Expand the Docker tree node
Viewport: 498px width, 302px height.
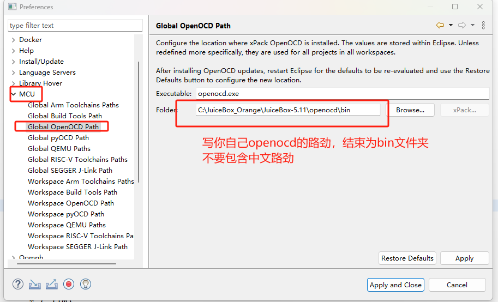coord(13,40)
